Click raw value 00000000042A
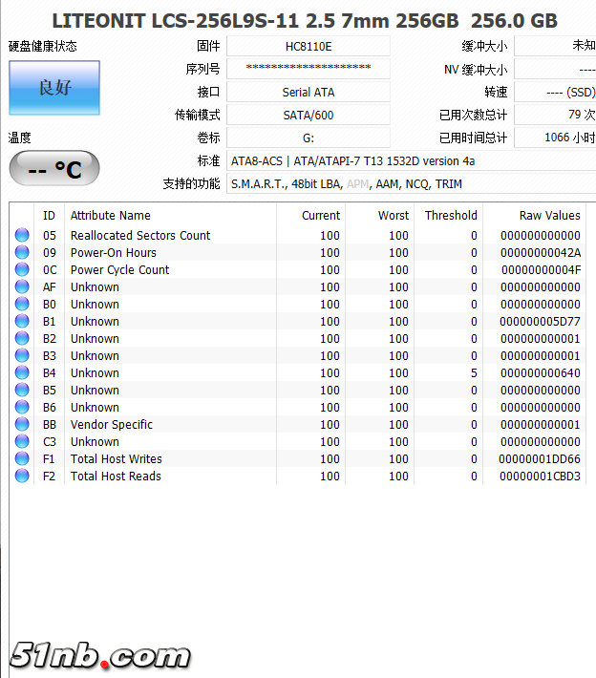 [541, 252]
